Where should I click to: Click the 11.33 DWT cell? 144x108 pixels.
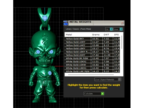coord(108,55)
